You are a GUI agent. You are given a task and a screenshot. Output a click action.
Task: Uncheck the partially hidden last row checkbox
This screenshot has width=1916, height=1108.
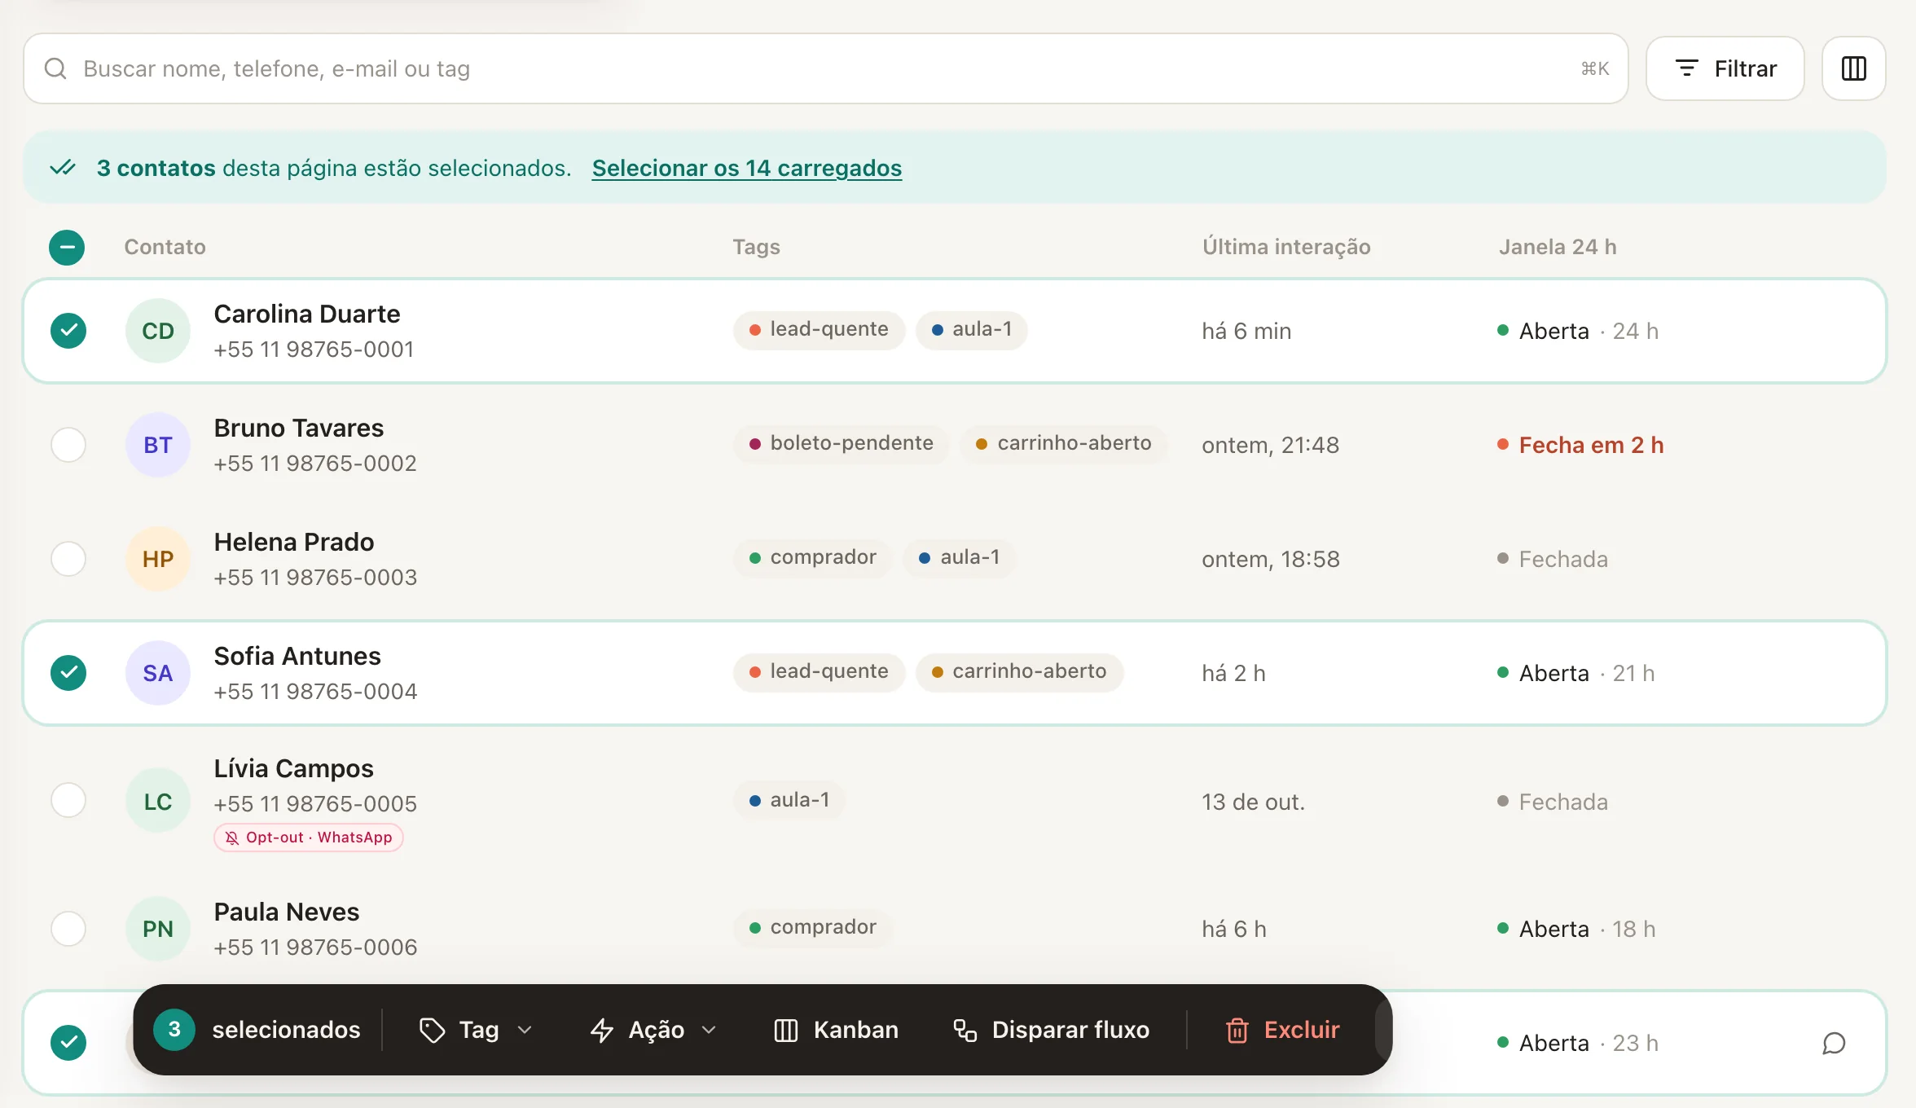pyautogui.click(x=68, y=1043)
